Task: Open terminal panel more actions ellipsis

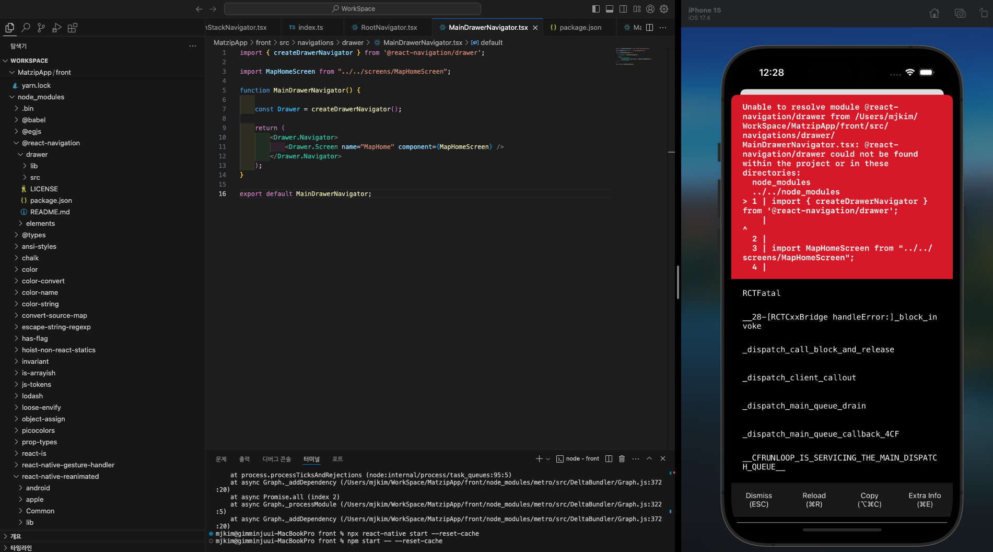Action: pyautogui.click(x=635, y=458)
